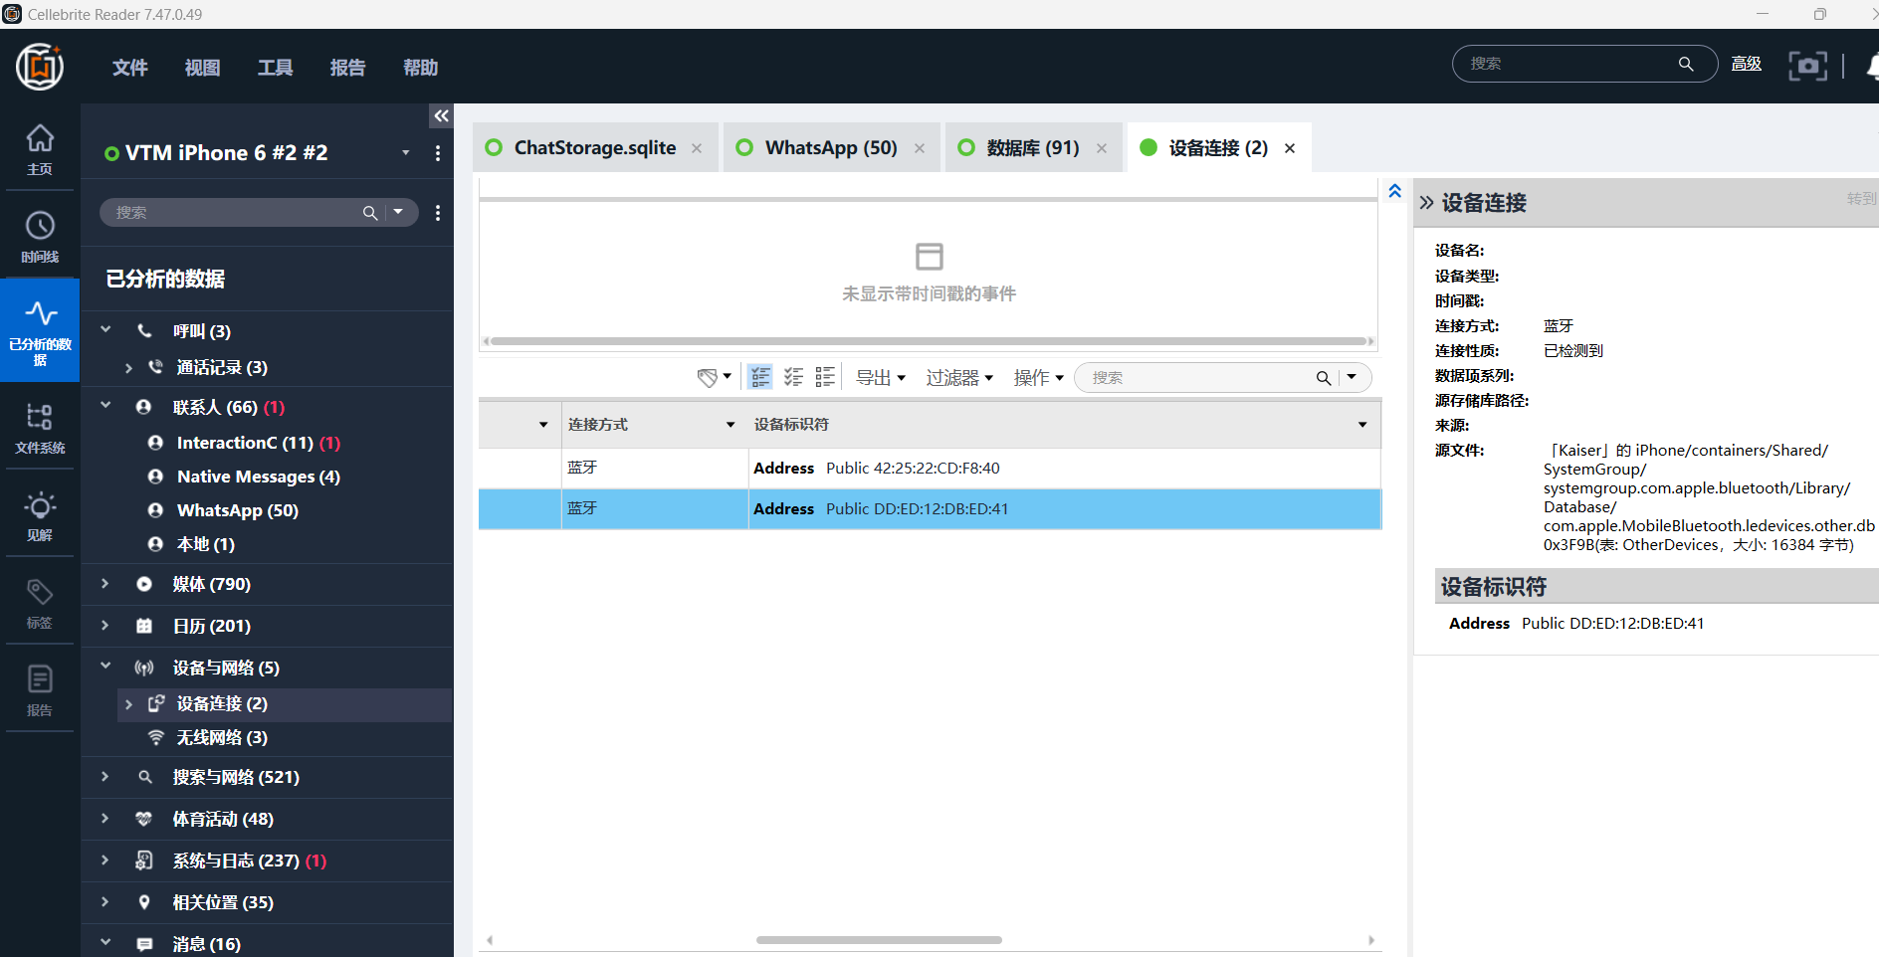Expand the 体育活动 (48) tree node
The height and width of the screenshot is (957, 1879).
[105, 819]
